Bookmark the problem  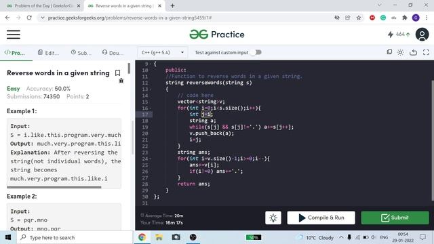pos(117,73)
